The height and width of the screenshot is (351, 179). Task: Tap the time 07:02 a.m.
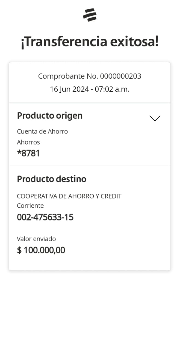(x=112, y=89)
